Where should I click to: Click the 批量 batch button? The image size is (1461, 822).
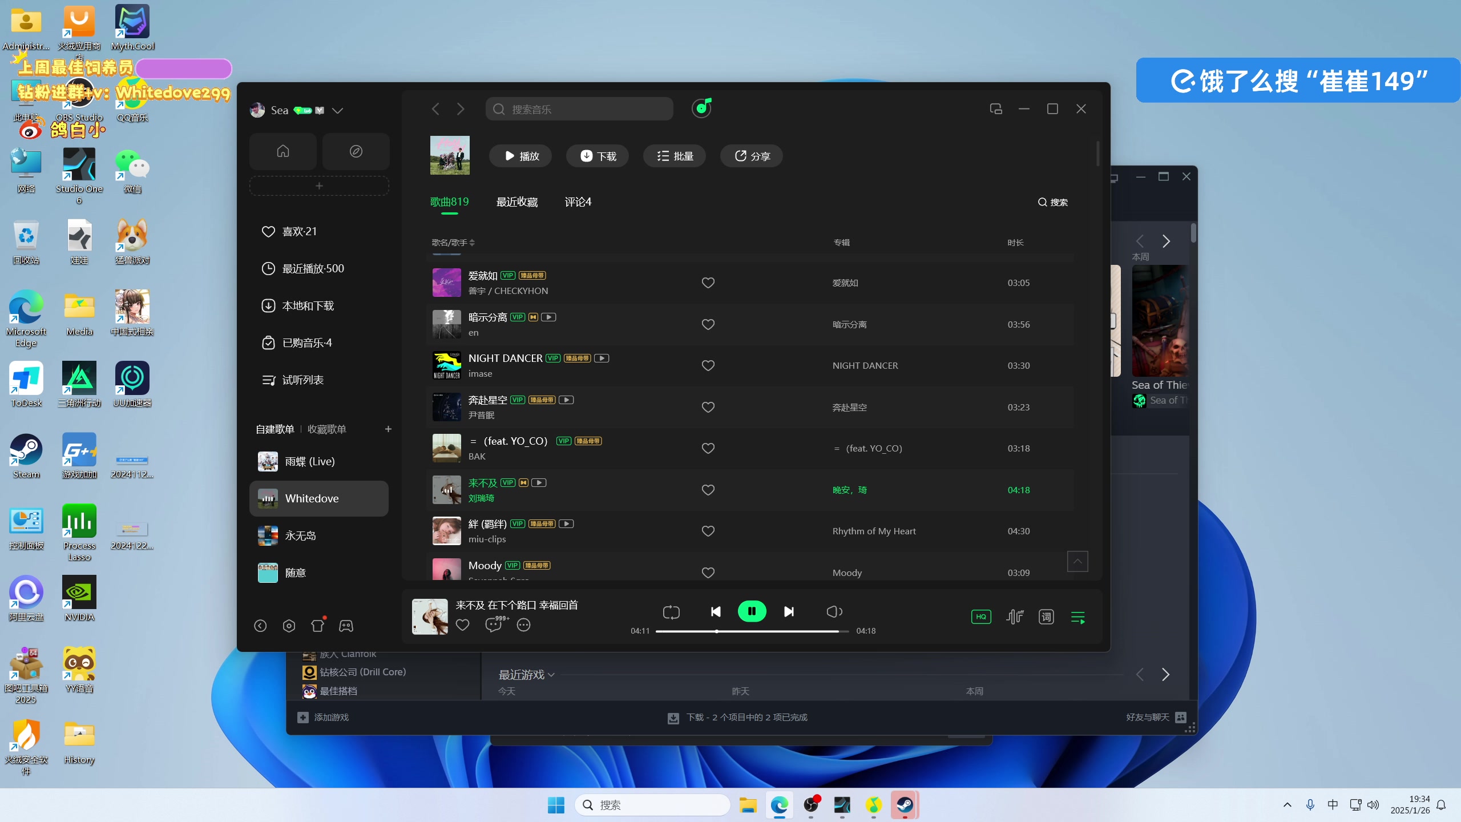tap(675, 156)
